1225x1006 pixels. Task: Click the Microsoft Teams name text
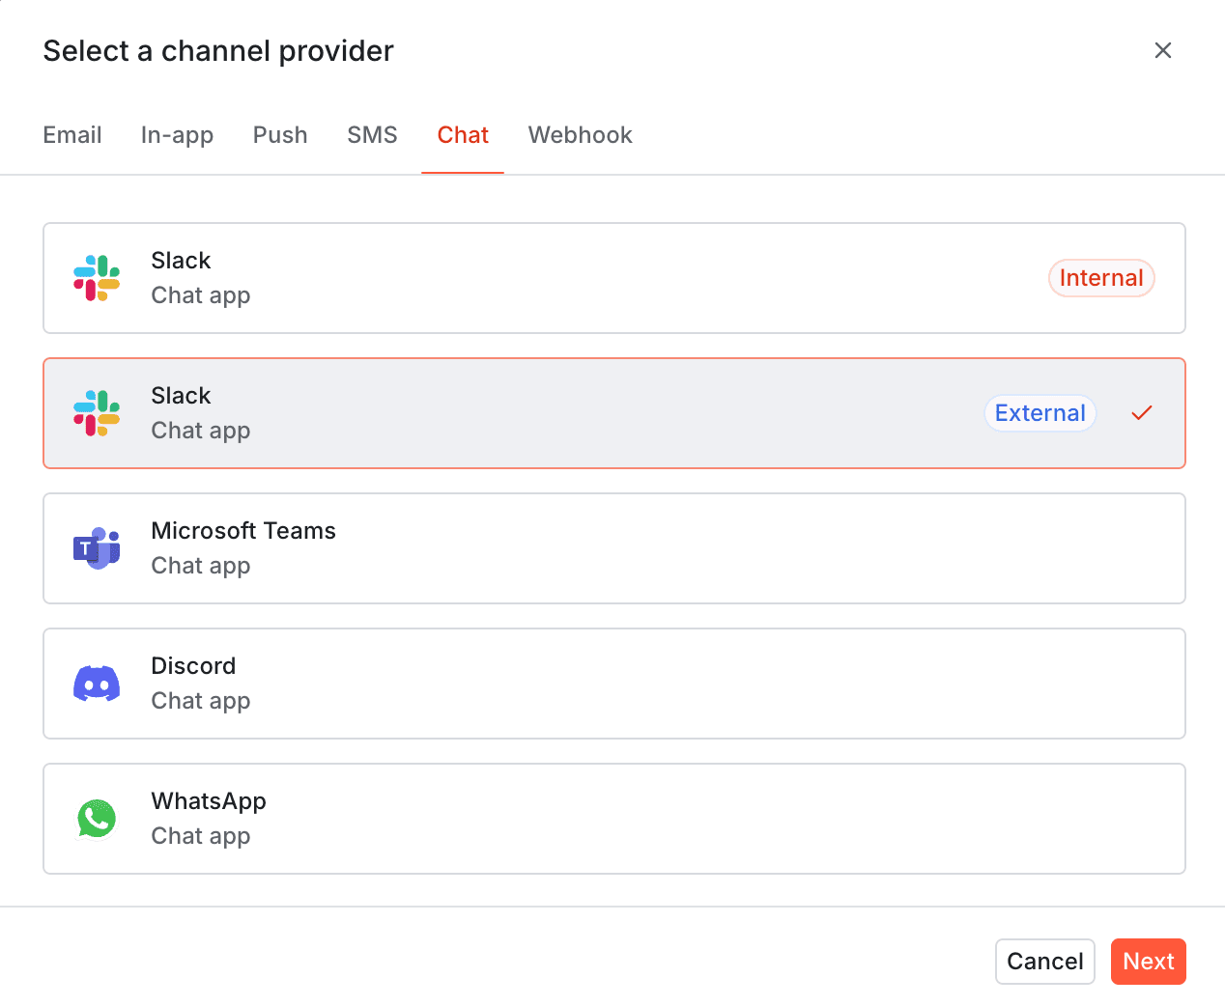243,531
